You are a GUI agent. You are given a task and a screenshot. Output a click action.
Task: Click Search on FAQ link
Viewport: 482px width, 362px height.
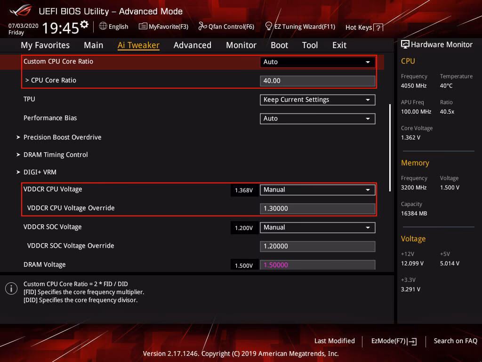455,341
